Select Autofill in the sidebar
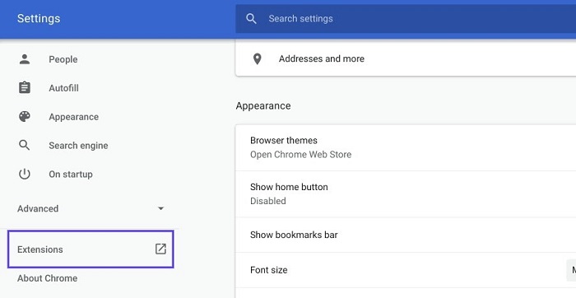Viewport: 576px width, 298px height. (x=63, y=88)
